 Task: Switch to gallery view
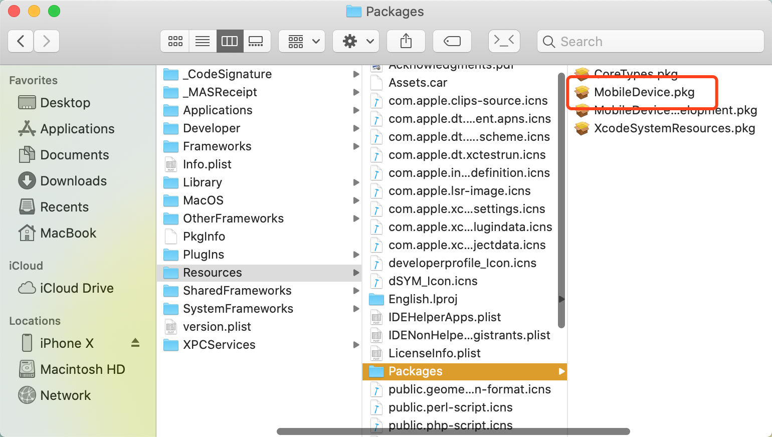pyautogui.click(x=256, y=41)
